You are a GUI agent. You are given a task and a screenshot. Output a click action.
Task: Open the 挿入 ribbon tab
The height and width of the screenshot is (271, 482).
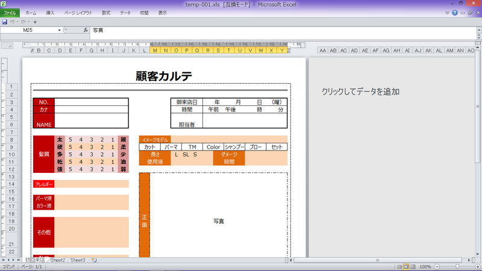[x=50, y=13]
